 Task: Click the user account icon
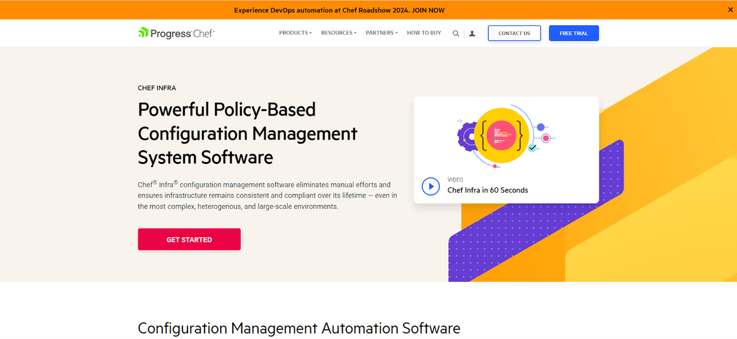[x=472, y=34]
